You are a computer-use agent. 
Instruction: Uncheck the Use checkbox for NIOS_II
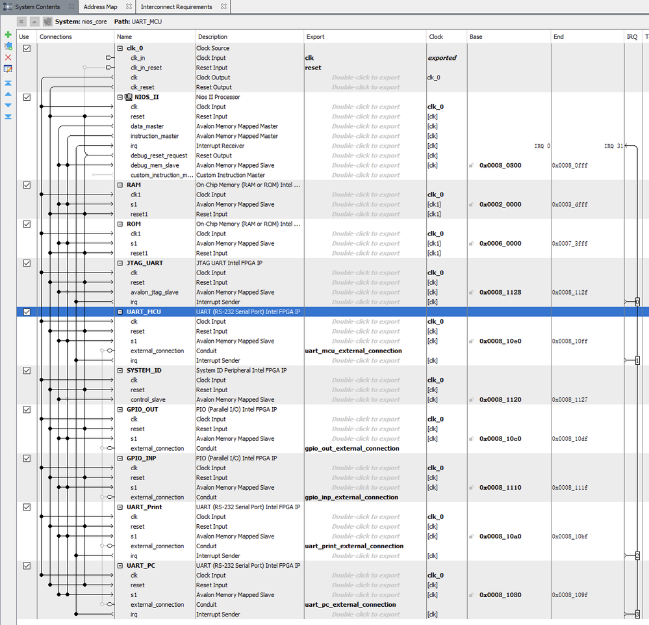coord(27,97)
